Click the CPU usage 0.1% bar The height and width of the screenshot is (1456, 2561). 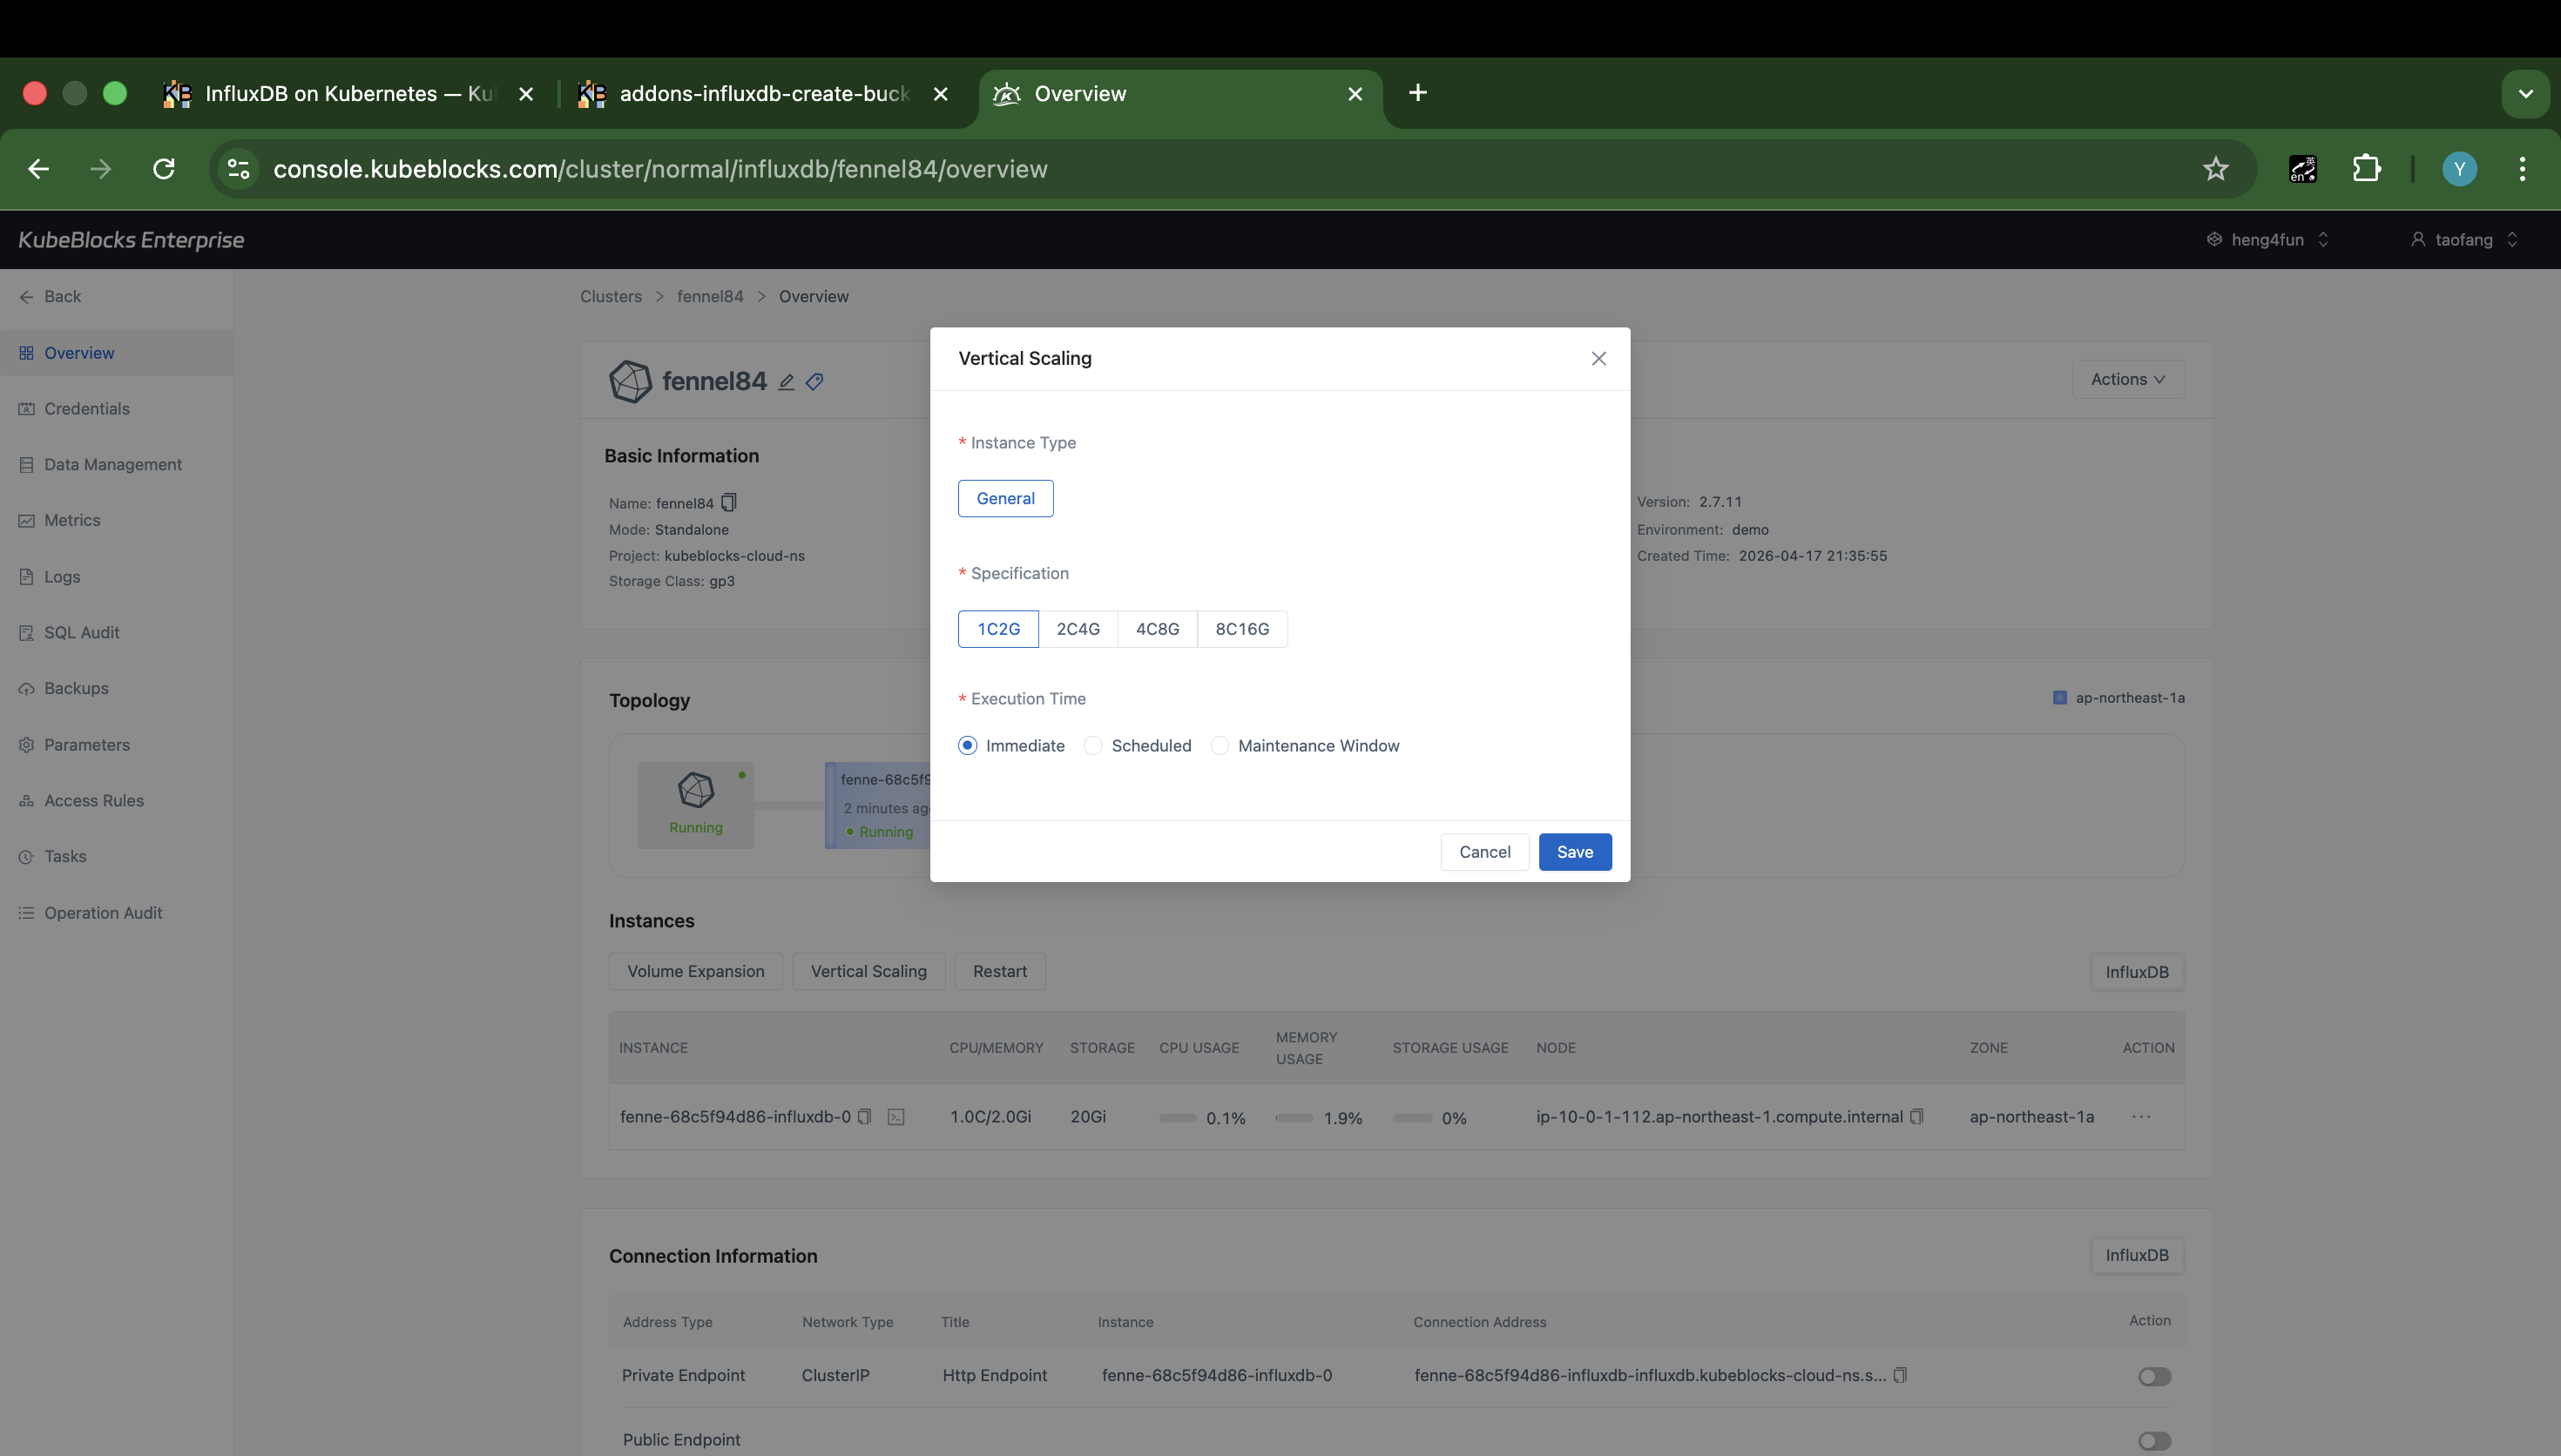coord(1178,1118)
